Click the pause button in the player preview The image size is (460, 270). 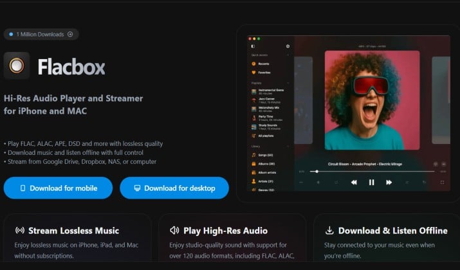pos(371,183)
